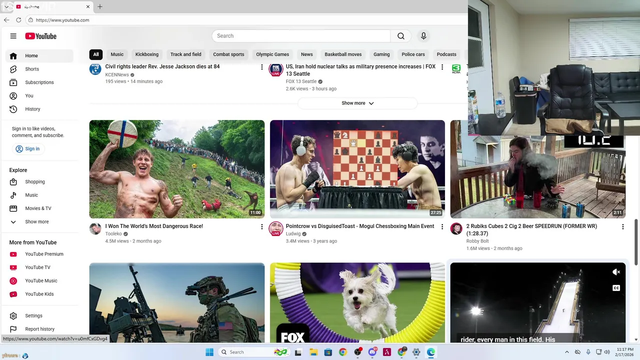Start voice search with microphone icon
The image size is (640, 360).
423,36
